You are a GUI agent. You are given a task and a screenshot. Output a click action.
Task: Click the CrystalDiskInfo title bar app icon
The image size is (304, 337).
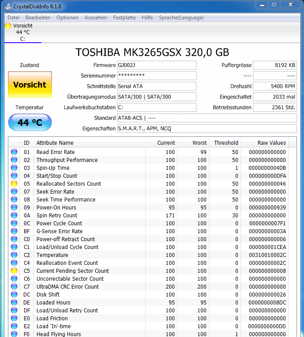pos(8,7)
